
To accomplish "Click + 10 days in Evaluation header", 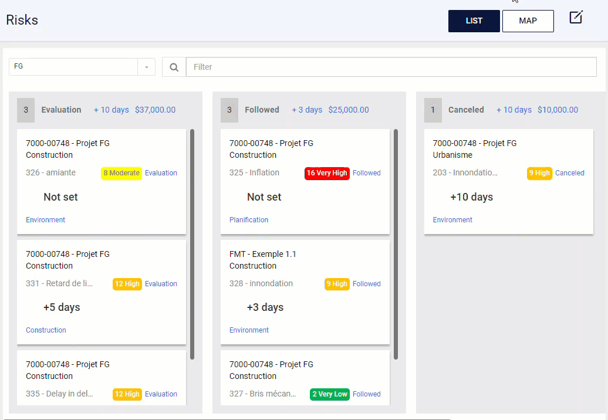I will [x=112, y=110].
